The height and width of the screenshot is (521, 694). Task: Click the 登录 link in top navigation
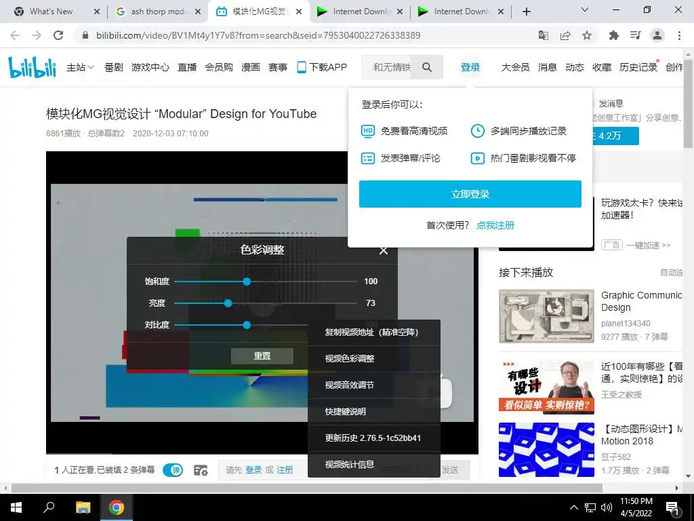[x=470, y=67]
